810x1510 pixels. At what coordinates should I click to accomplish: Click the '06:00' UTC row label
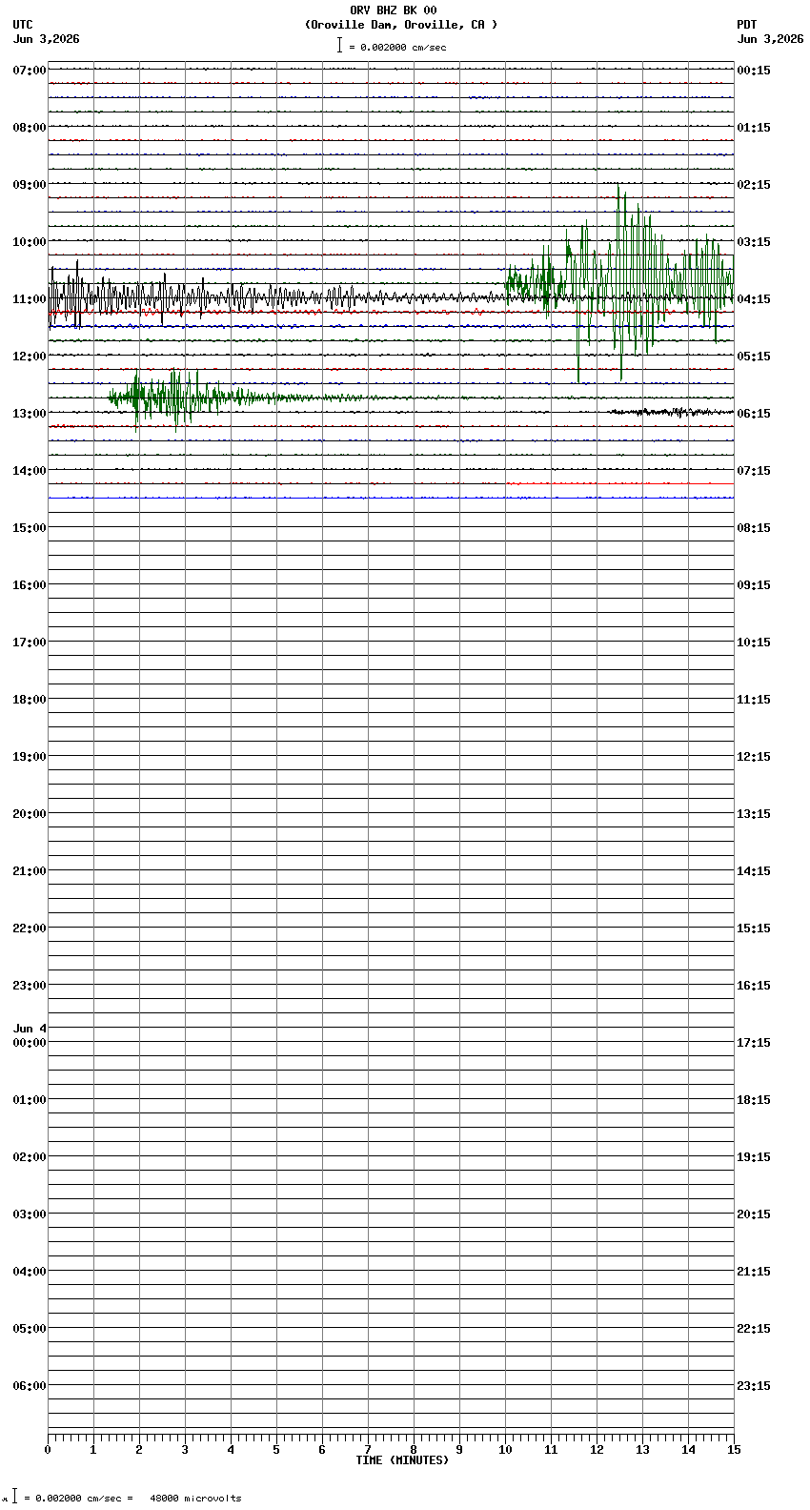coord(30,1386)
